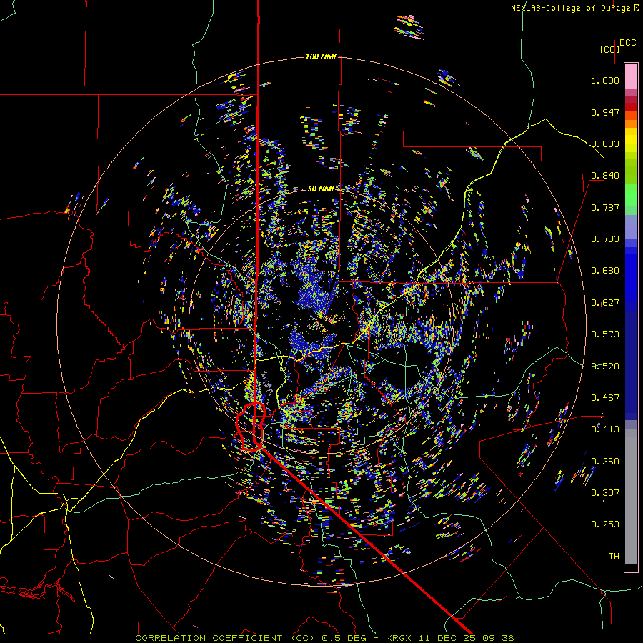Image resolution: width=643 pixels, height=643 pixels.
Task: Click the gray lower segment of color bar
Action: 631,497
